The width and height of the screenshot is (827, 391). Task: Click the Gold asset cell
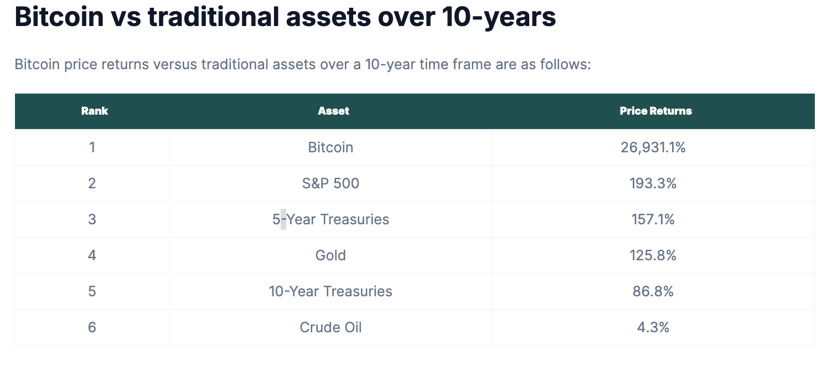pyautogui.click(x=330, y=255)
